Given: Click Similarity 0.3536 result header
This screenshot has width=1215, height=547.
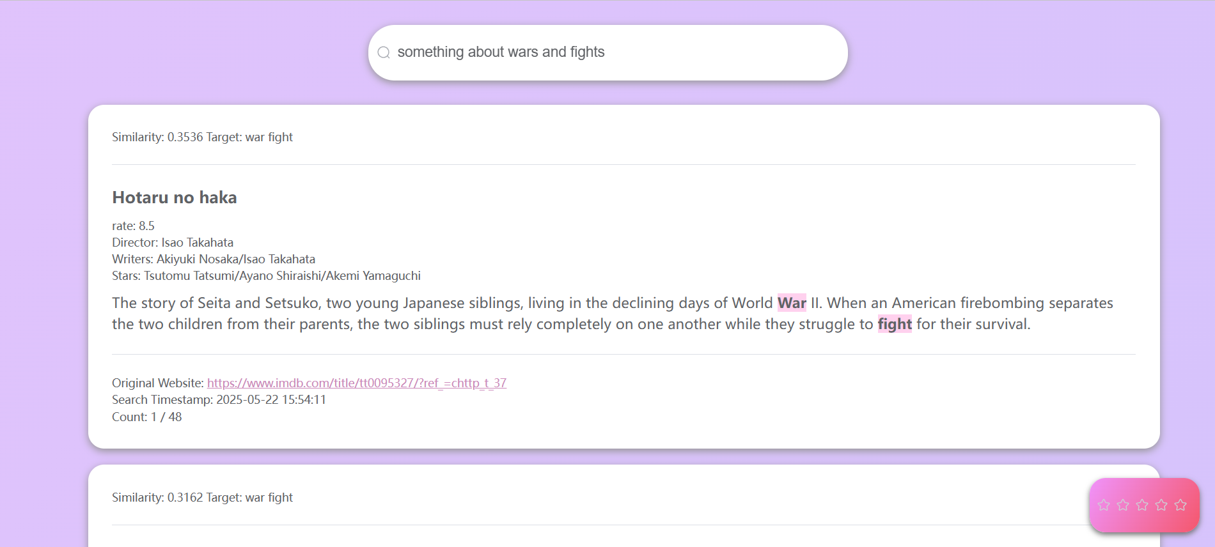Looking at the screenshot, I should pos(202,137).
